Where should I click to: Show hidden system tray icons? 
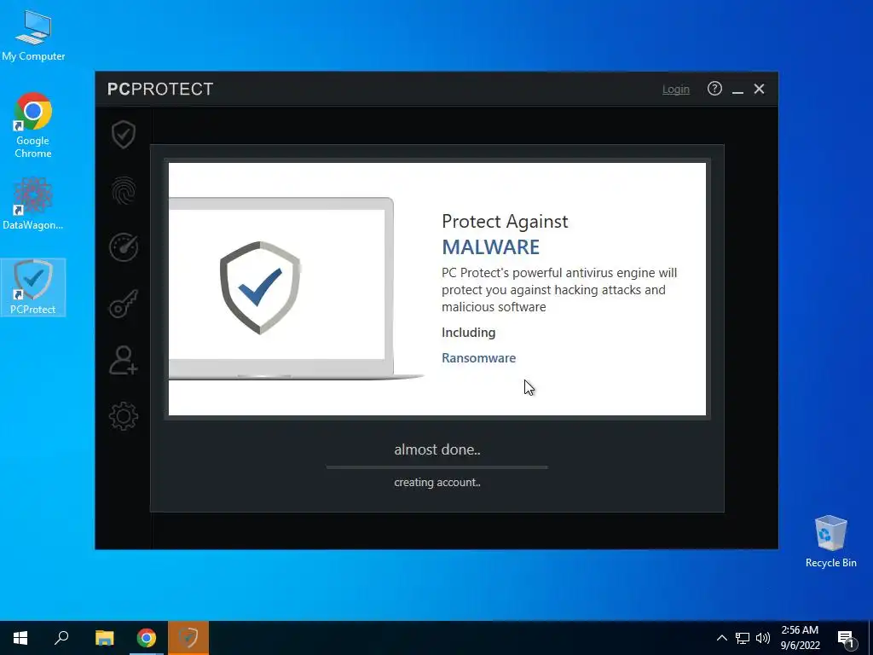(x=721, y=638)
